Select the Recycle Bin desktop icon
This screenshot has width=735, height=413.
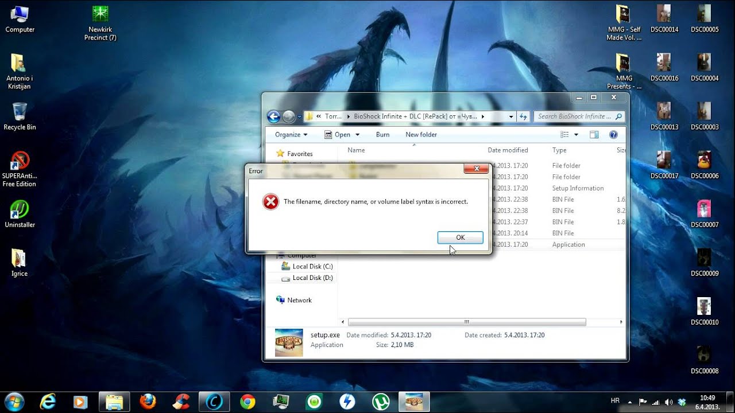[20, 116]
